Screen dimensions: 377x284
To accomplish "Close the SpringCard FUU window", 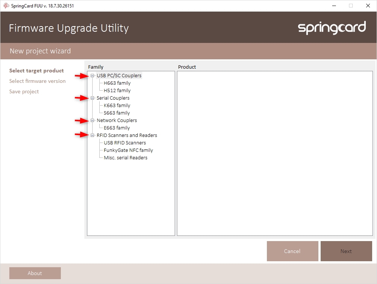I will [368, 6].
